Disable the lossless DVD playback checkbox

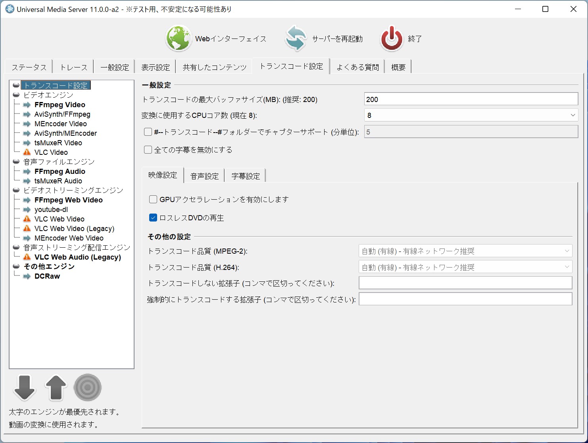click(x=153, y=218)
